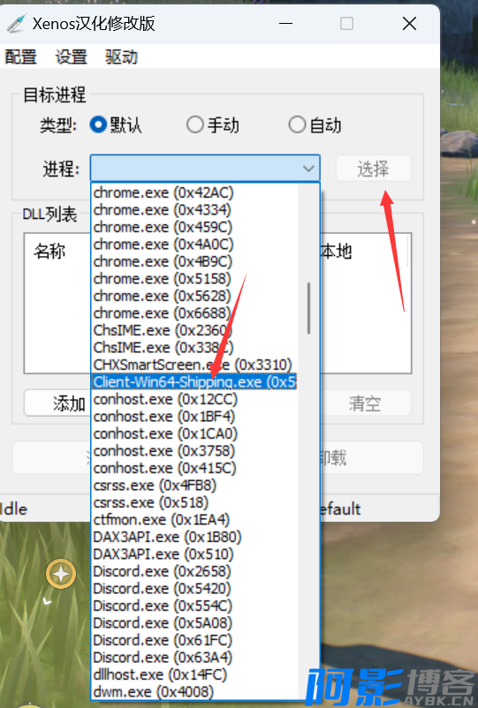478x708 pixels.
Task: Collapse the 进程 dropdown arrow
Action: (x=308, y=169)
